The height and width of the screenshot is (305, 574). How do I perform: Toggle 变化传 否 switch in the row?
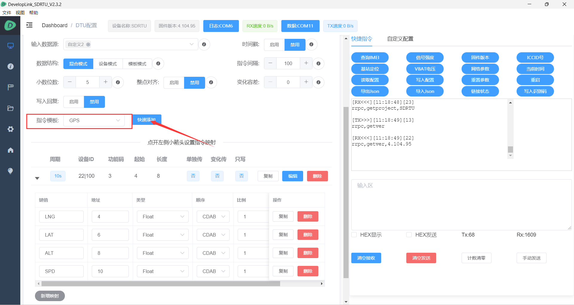click(x=217, y=176)
